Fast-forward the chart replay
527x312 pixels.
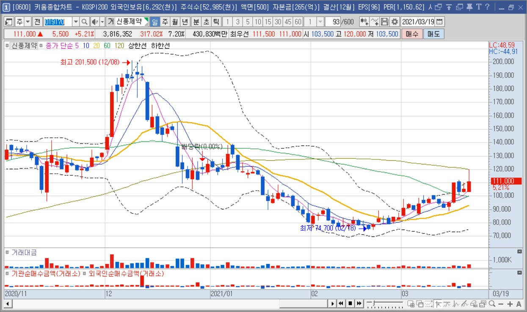coord(359,303)
